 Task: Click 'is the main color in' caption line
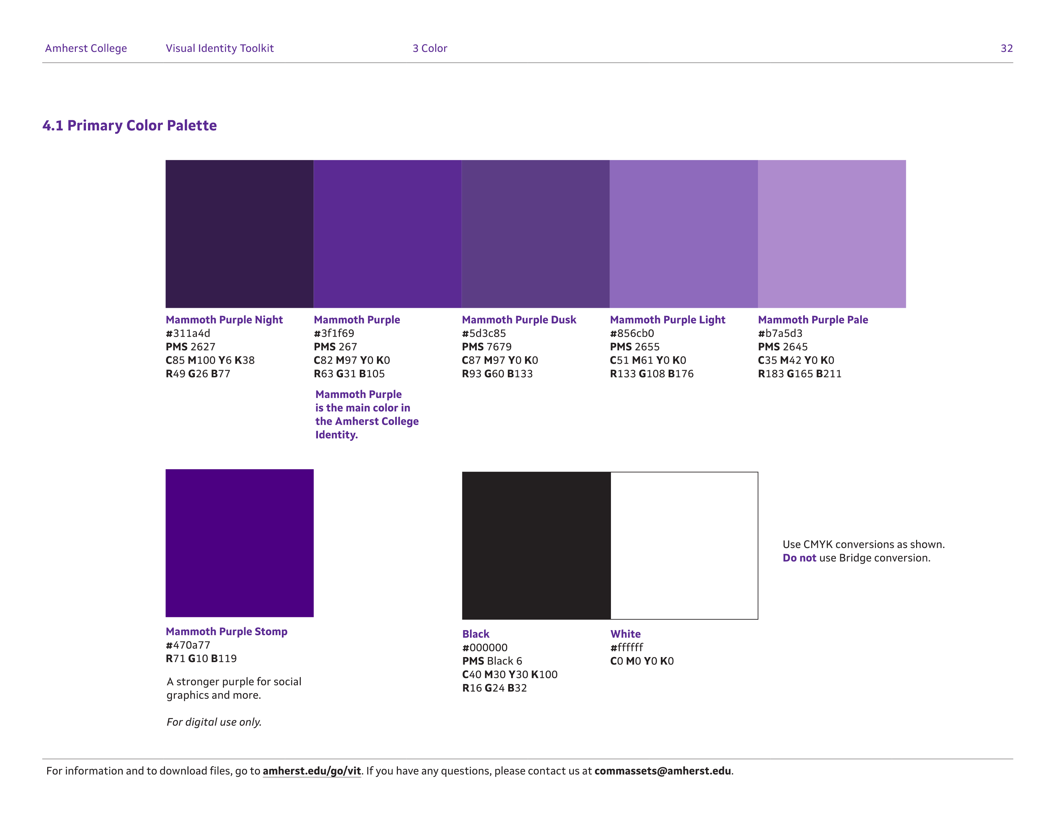pyautogui.click(x=363, y=408)
